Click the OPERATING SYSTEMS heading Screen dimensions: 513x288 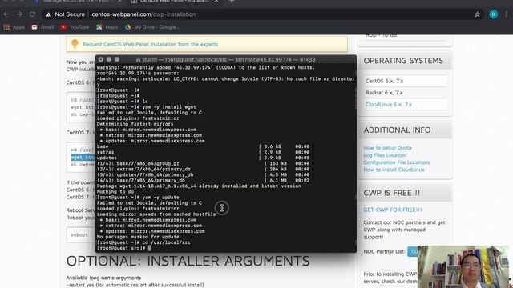click(x=403, y=61)
